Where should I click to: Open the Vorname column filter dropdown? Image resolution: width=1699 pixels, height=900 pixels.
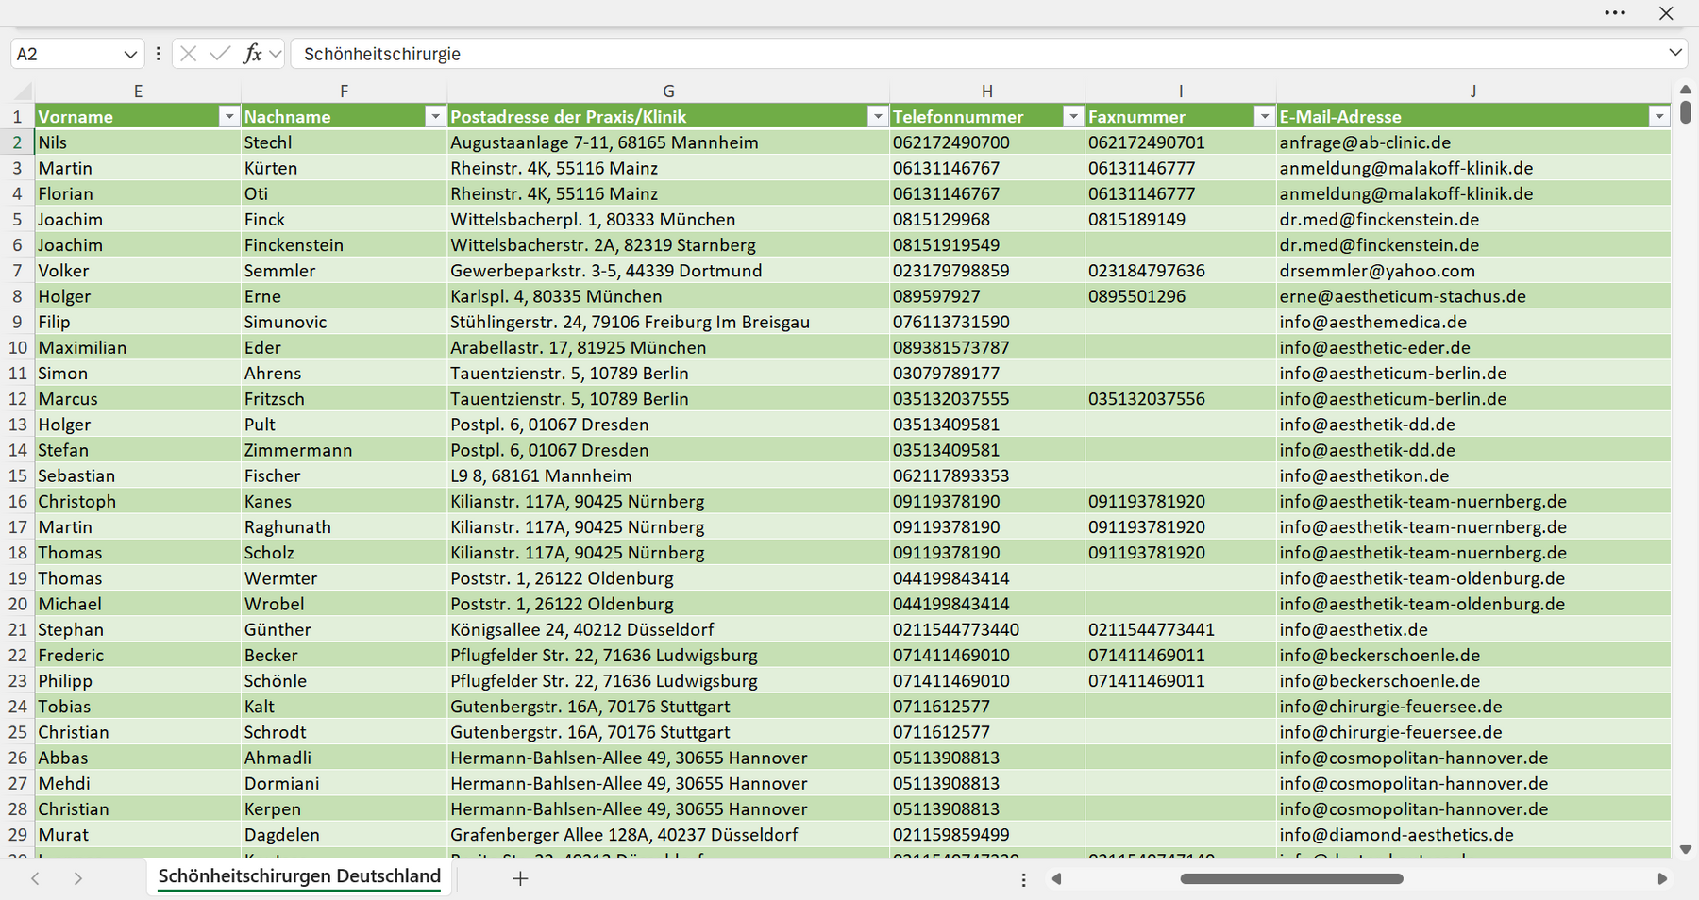point(228,116)
